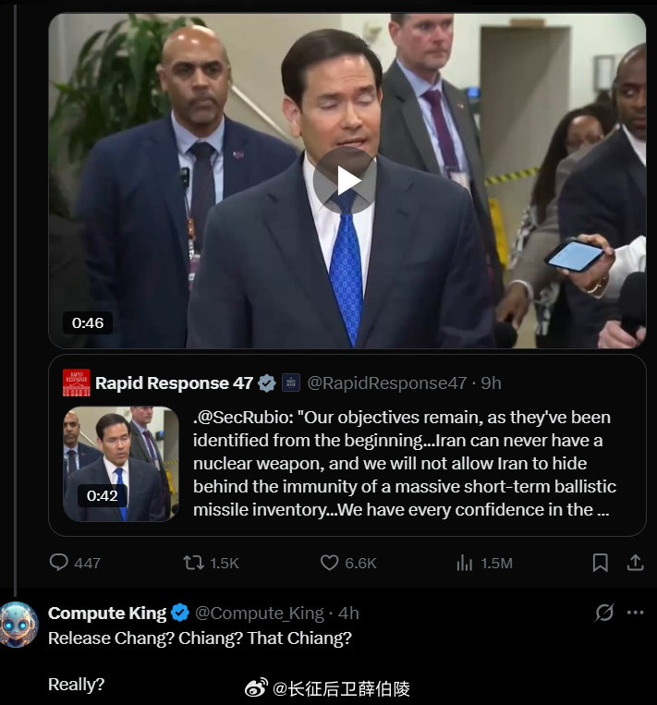Click the 4h timestamp on the reply
This screenshot has width=657, height=705.
coord(349,613)
